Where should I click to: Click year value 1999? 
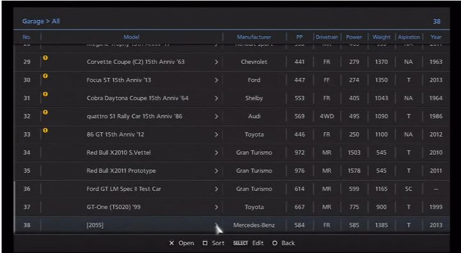pyautogui.click(x=436, y=207)
